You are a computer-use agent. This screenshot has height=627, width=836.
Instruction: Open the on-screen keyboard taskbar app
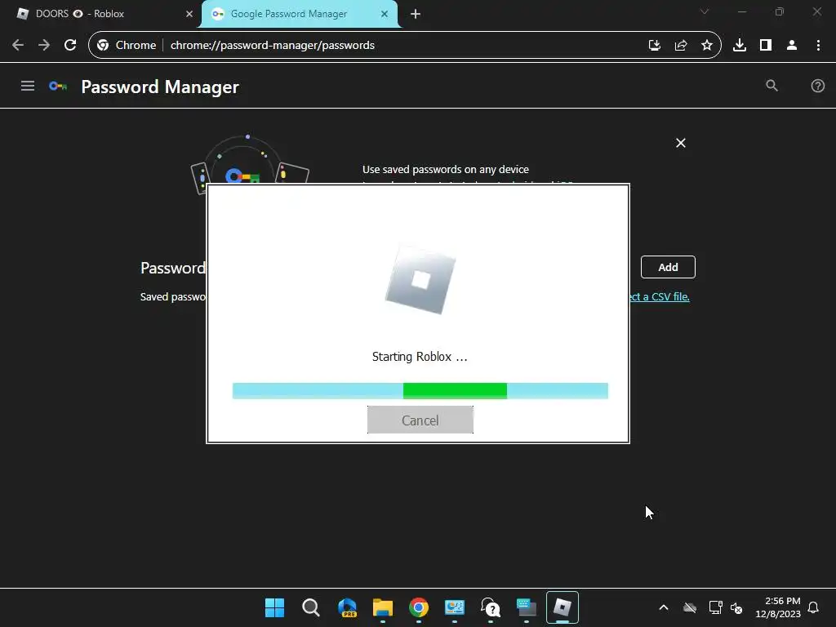(527, 607)
